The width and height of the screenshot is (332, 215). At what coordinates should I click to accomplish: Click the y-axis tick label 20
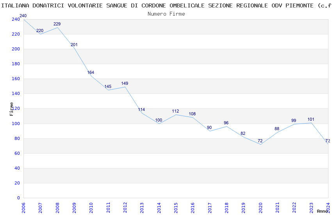click(x=17, y=183)
